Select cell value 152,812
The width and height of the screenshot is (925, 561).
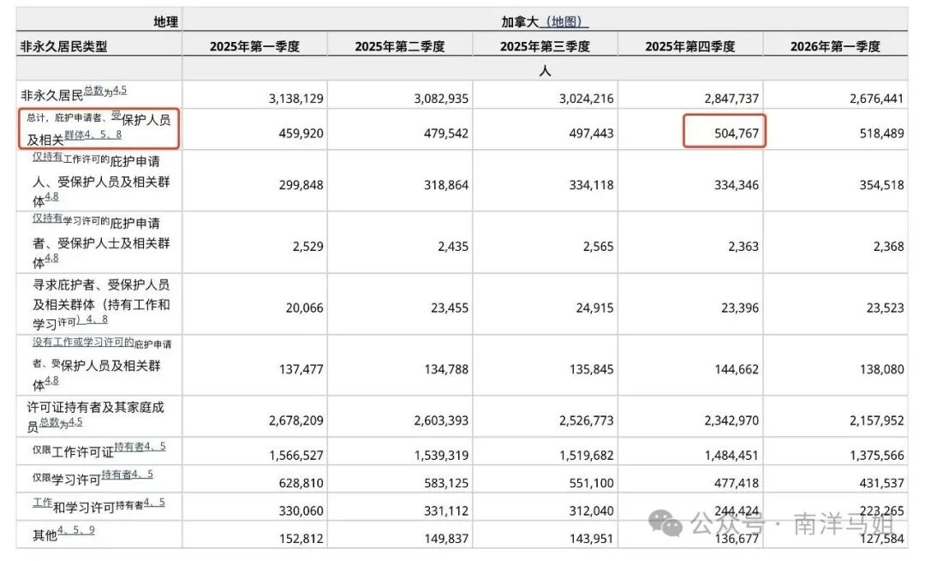(301, 539)
